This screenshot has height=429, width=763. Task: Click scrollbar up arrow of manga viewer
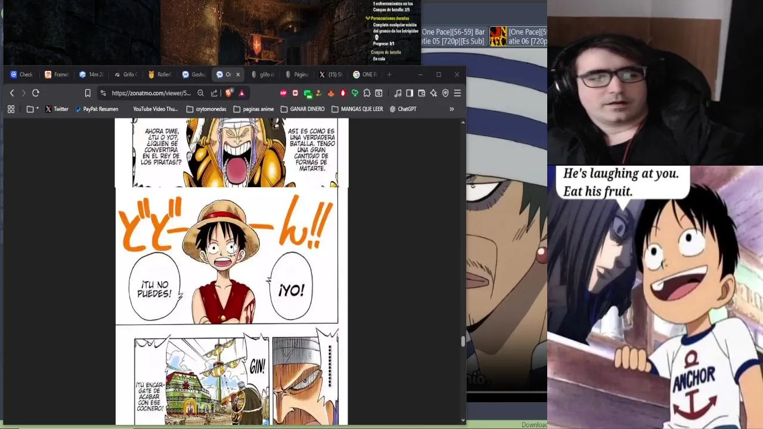tap(463, 122)
